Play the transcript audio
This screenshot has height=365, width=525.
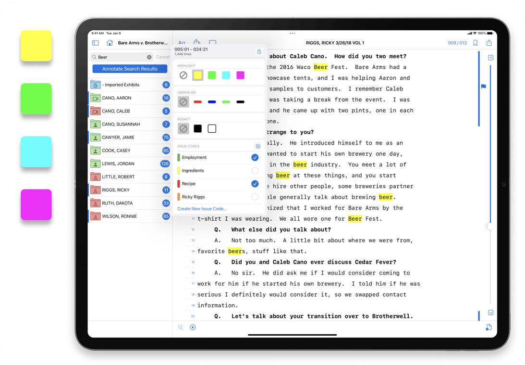(193, 327)
